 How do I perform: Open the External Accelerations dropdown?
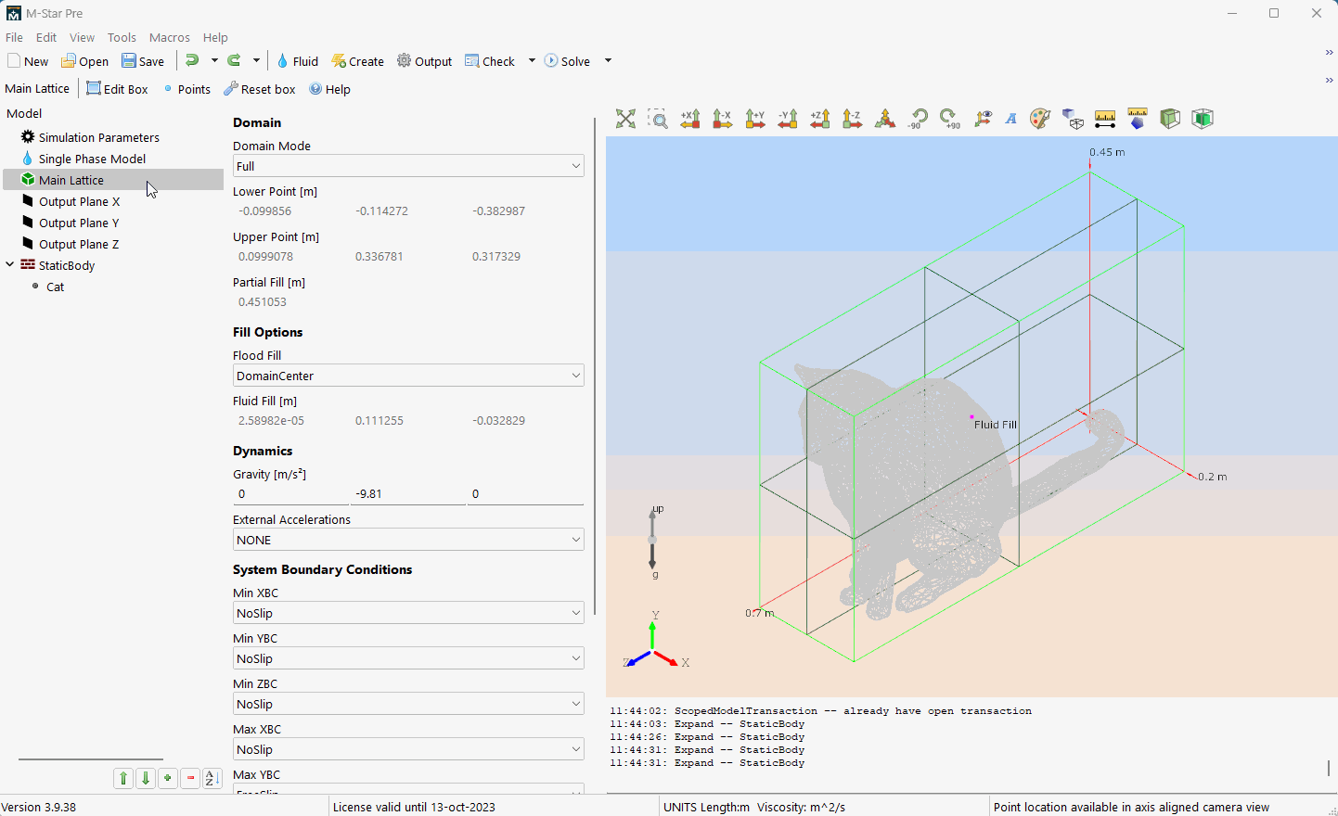(x=408, y=540)
